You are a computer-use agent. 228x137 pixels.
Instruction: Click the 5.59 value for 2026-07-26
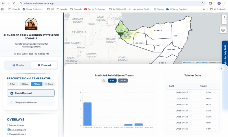click(x=208, y=129)
